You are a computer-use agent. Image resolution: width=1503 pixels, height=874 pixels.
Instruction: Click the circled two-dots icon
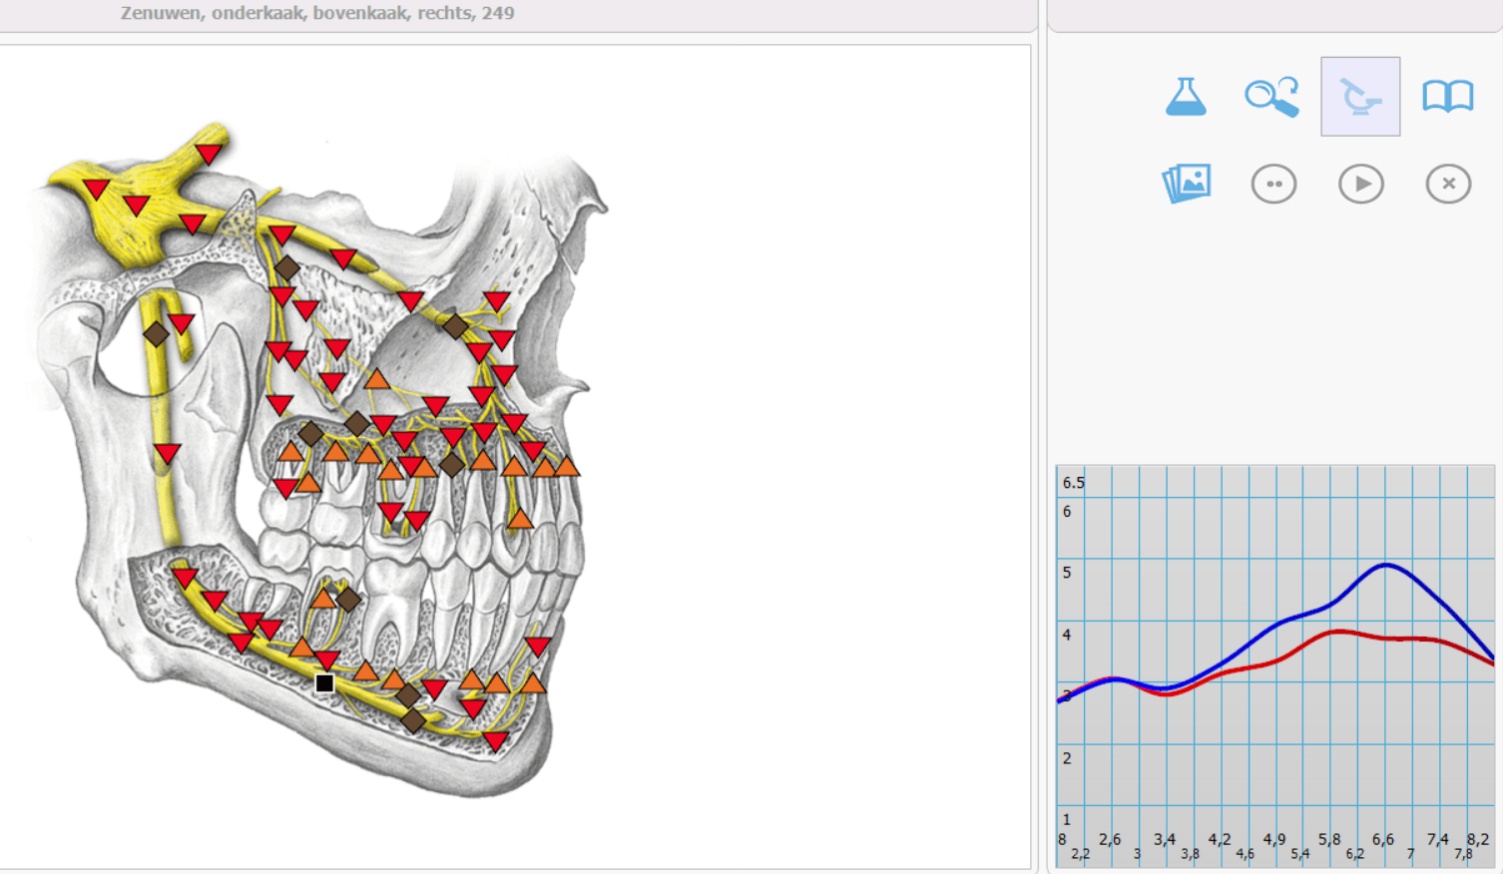[1273, 184]
